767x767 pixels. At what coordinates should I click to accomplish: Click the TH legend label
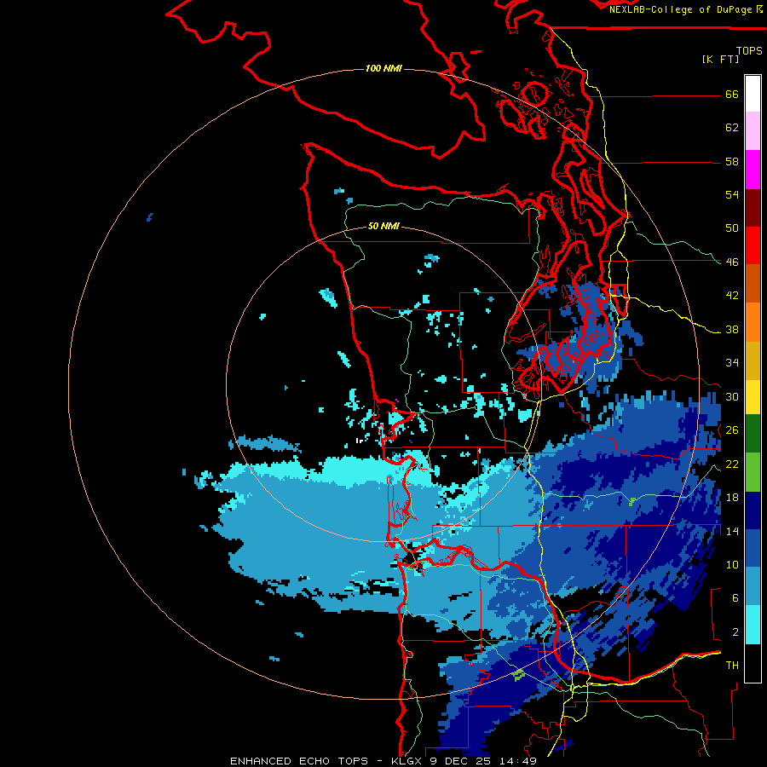[732, 666]
